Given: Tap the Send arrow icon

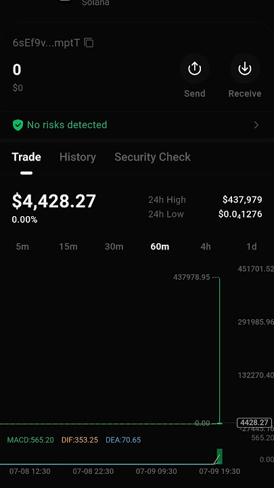Looking at the screenshot, I should (x=194, y=68).
